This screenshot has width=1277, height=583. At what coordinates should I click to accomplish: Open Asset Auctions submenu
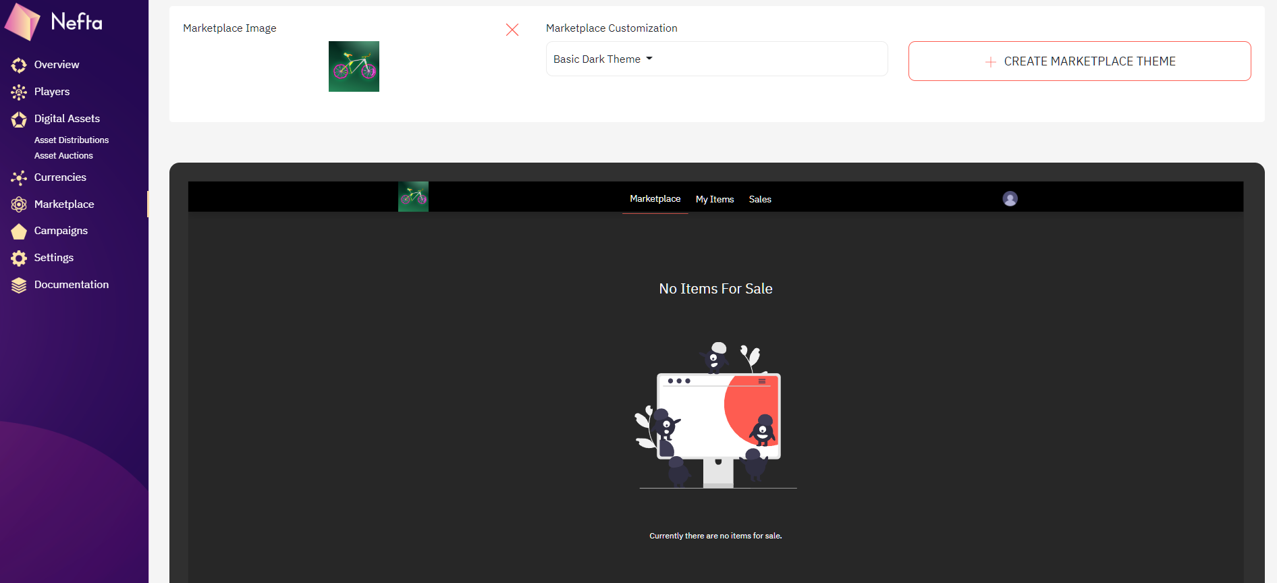pos(63,155)
